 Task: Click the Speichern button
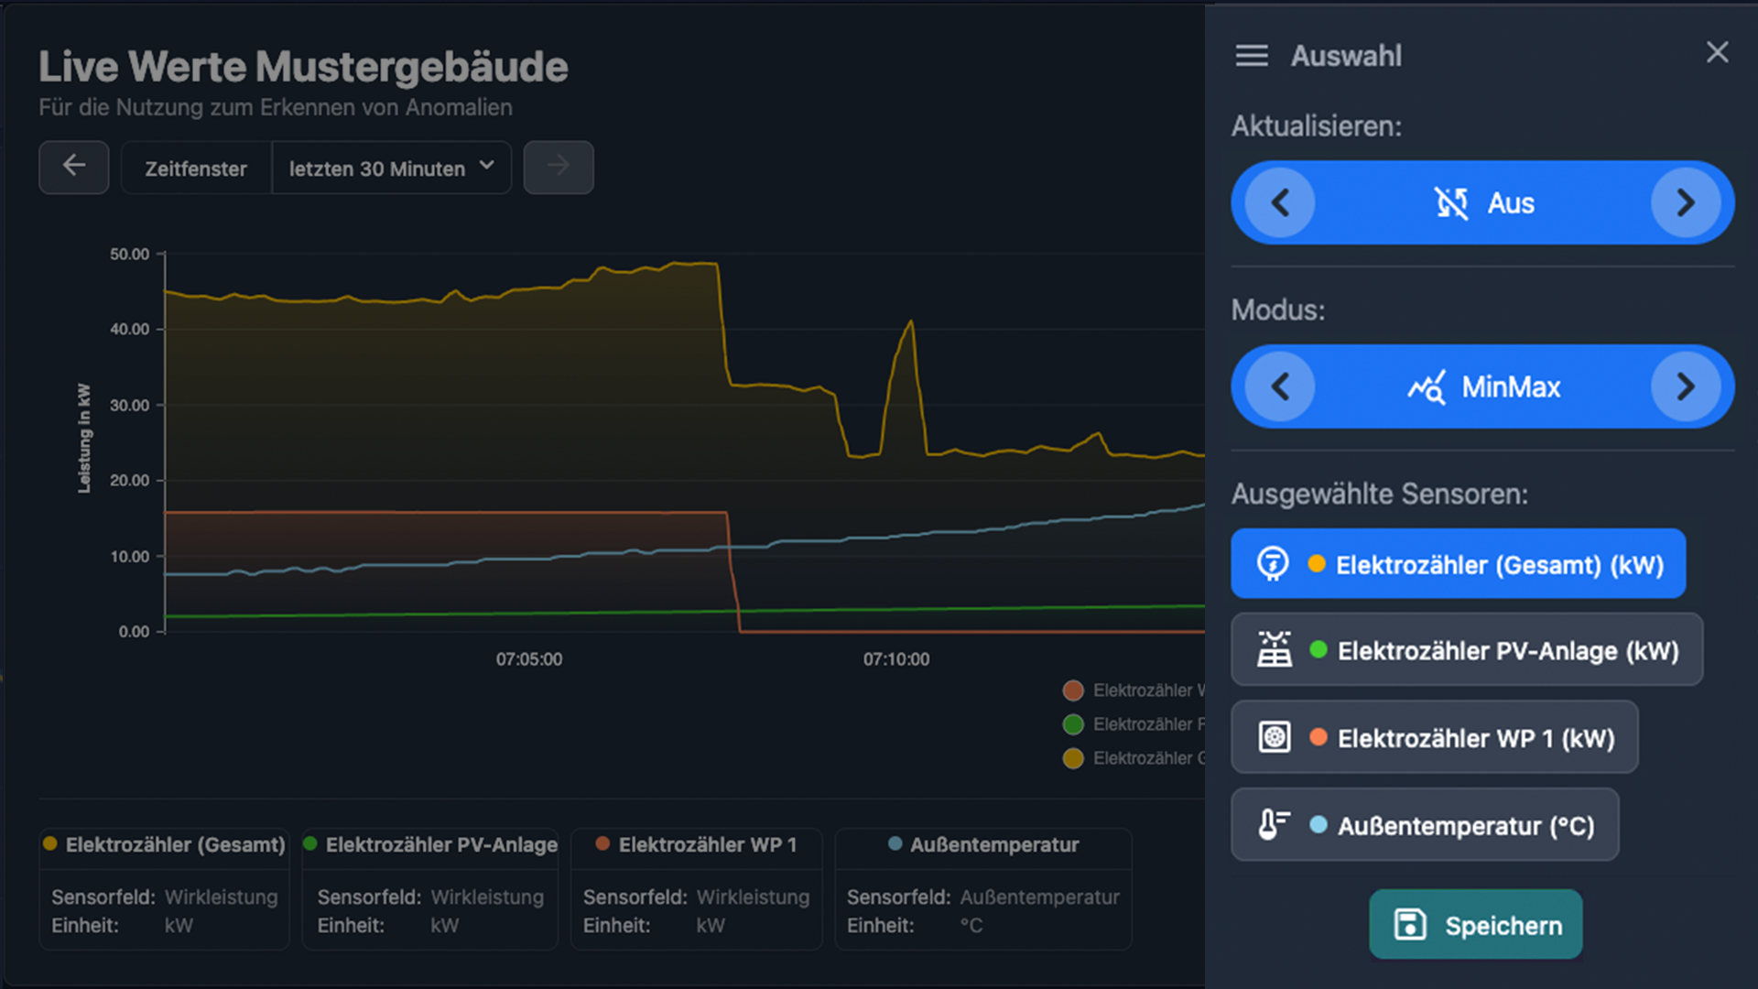click(x=1475, y=925)
